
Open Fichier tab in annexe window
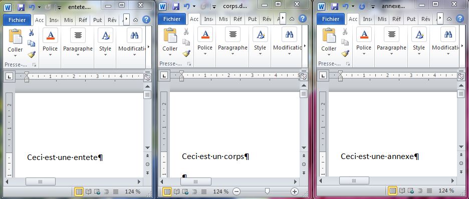click(x=331, y=19)
